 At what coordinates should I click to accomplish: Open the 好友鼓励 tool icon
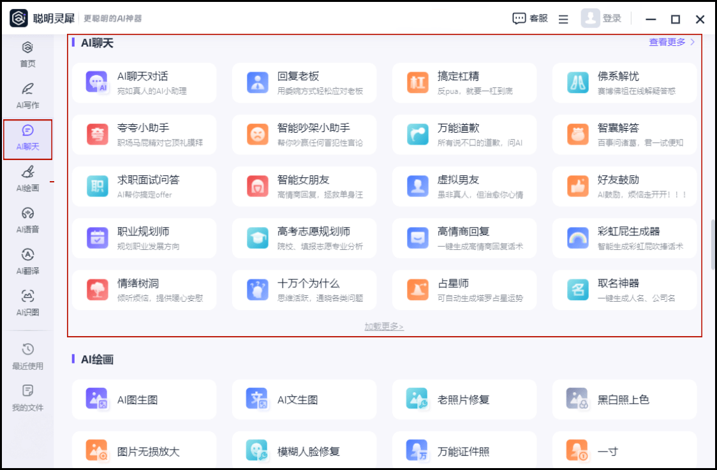click(577, 186)
